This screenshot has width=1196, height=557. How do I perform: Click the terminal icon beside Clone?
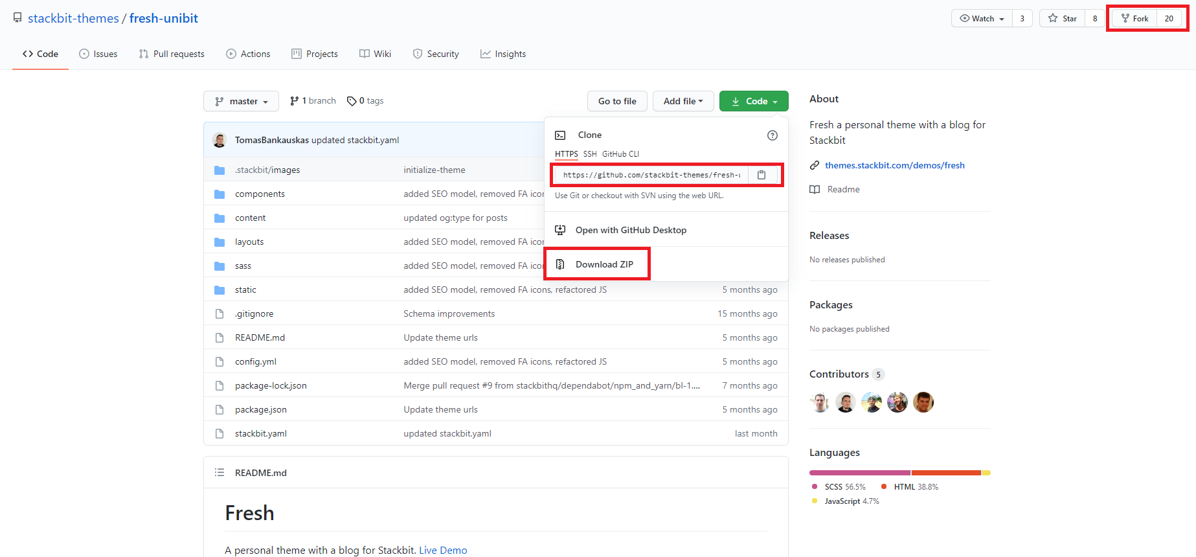(560, 135)
